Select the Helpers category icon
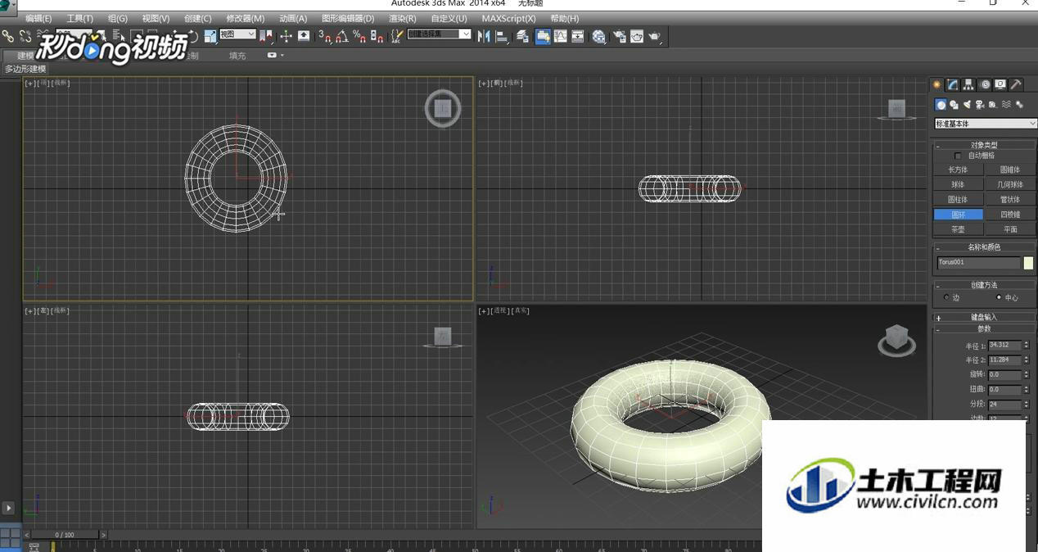The height and width of the screenshot is (552, 1038). click(993, 105)
